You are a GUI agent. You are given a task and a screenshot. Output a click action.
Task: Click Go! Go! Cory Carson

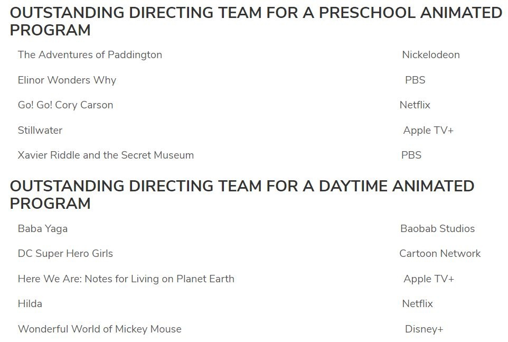65,105
